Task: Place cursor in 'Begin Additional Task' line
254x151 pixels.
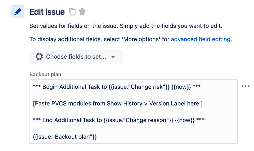Action: (x=117, y=87)
